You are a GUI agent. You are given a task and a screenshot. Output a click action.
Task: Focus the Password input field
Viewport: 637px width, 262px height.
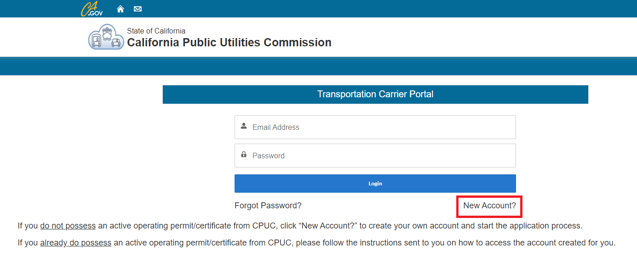(382, 156)
